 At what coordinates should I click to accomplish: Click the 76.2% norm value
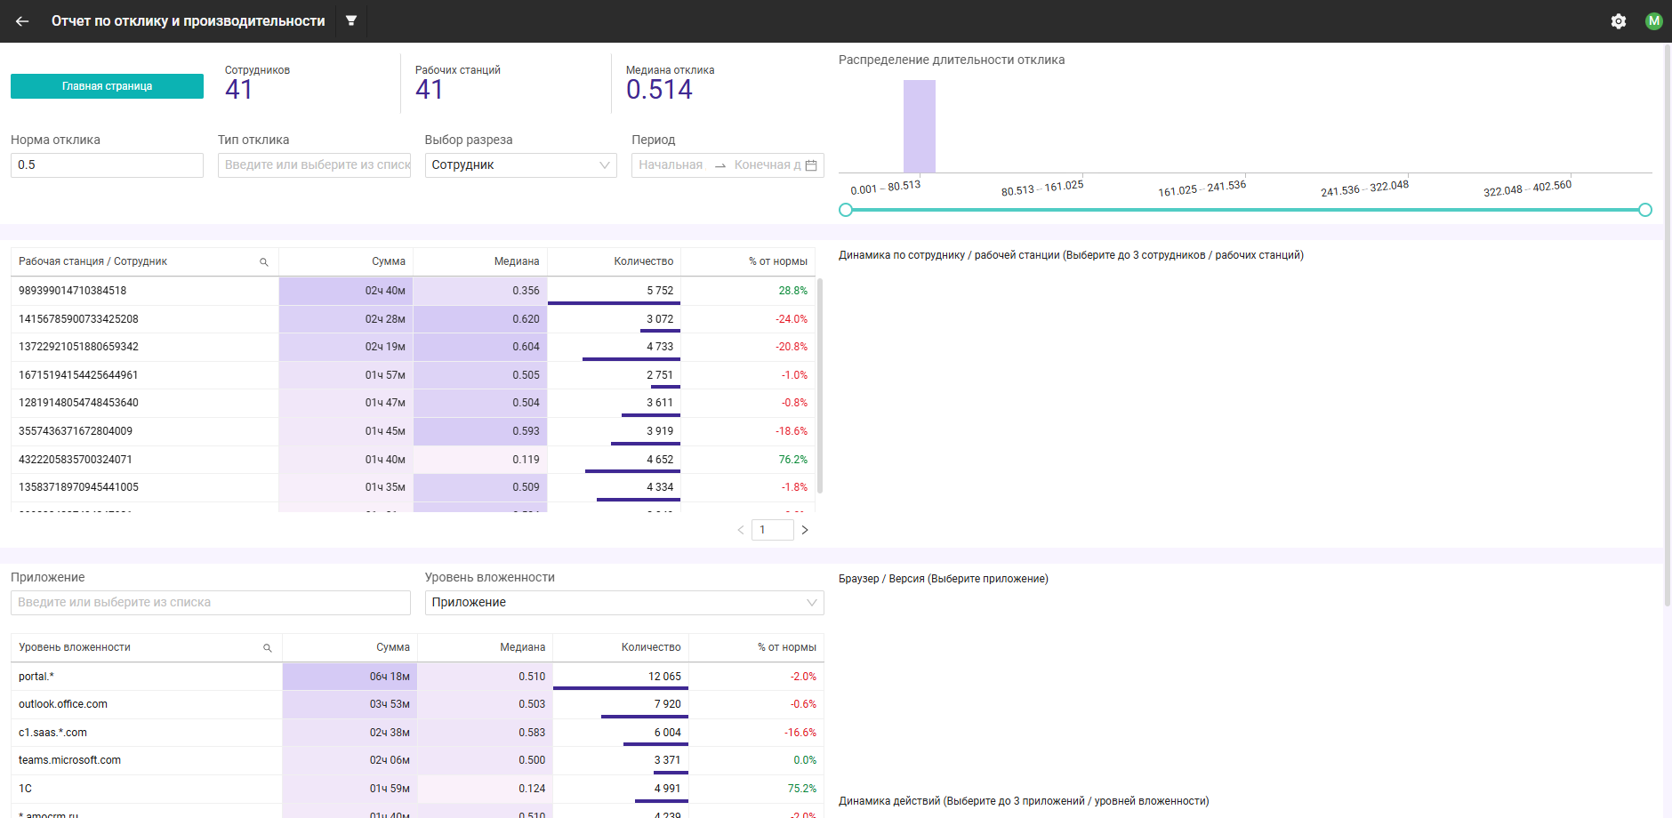pos(793,460)
